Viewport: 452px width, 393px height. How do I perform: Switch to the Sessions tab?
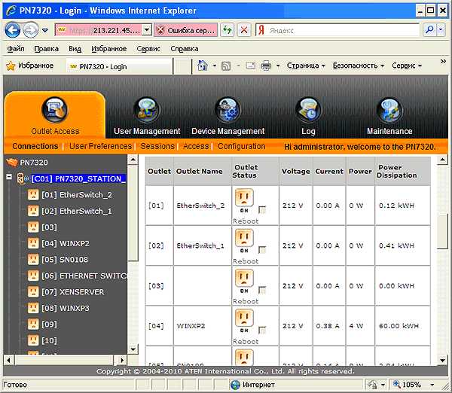(x=157, y=146)
